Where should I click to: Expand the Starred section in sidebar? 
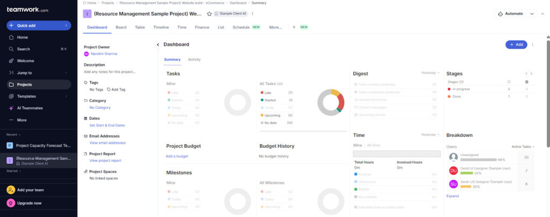13,171
